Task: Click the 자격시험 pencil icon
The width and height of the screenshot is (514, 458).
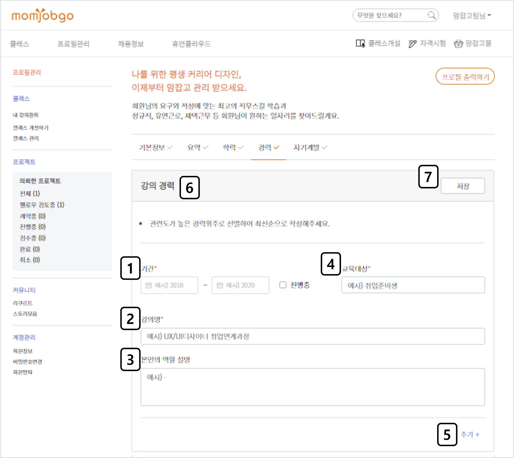Action: click(x=412, y=44)
